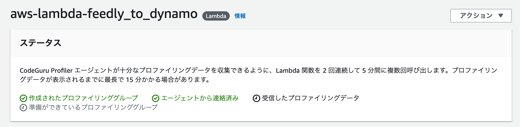
Task: Click the アクション dropdown arrow triangle
Action: [501, 16]
